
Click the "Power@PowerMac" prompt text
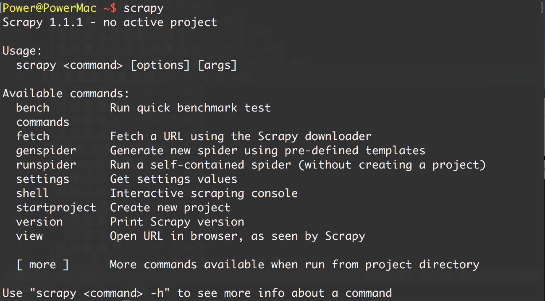click(x=50, y=8)
